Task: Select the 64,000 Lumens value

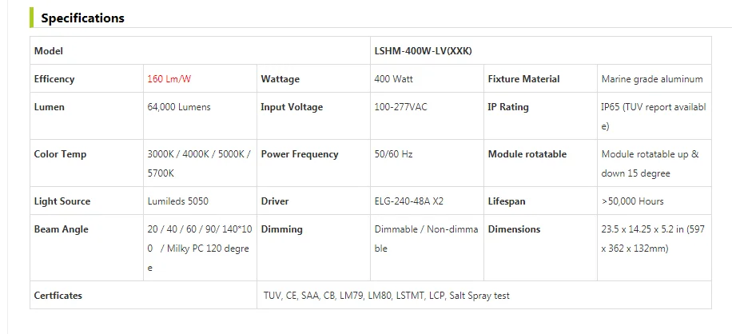Action: pos(177,107)
